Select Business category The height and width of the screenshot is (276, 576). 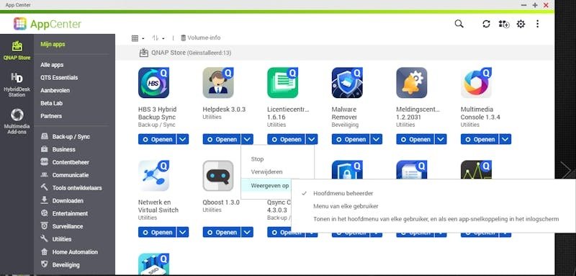tap(58, 149)
